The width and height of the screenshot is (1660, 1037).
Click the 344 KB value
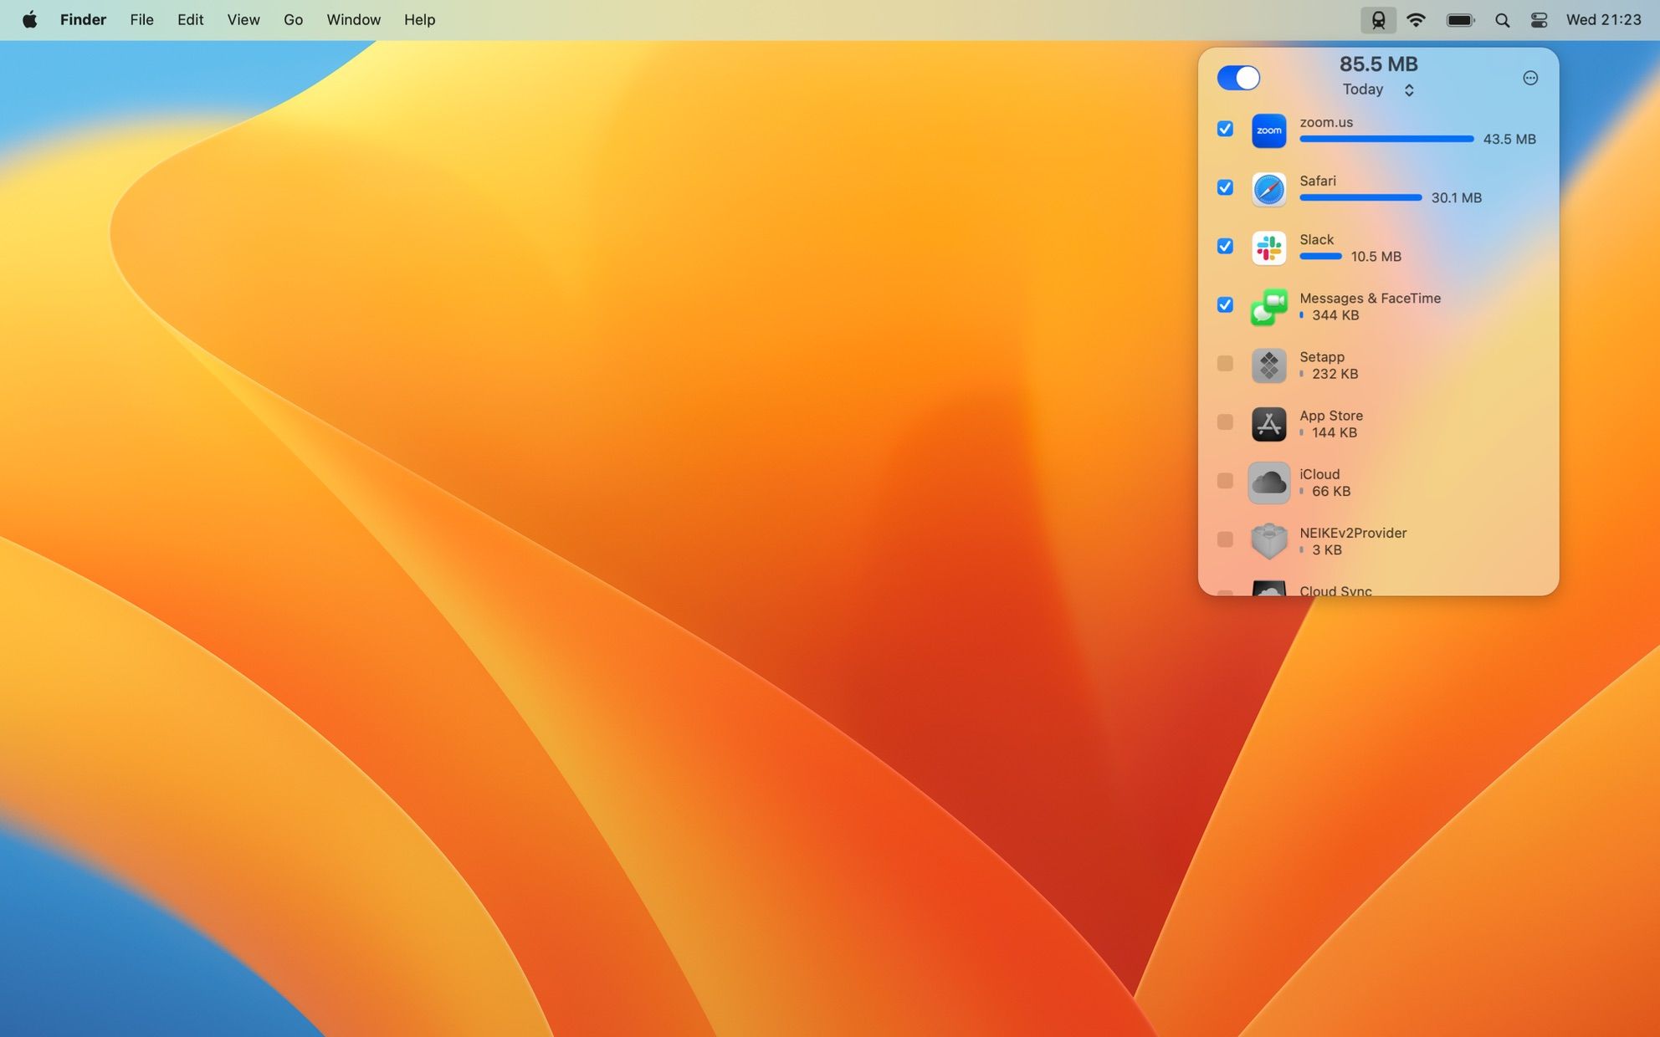[x=1335, y=315]
